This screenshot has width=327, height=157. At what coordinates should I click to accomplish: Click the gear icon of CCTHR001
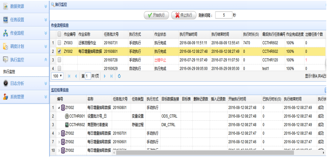point(67,116)
